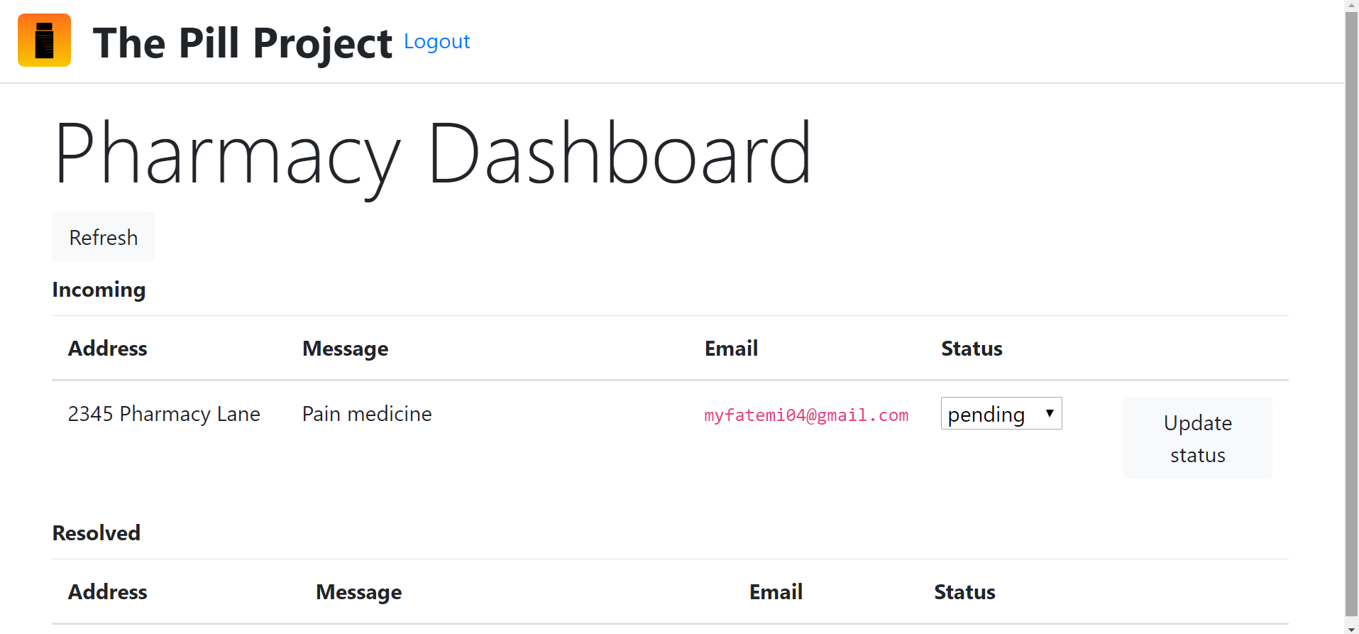Image resolution: width=1359 pixels, height=634 pixels.
Task: Click the orange pill bottle logo
Action: tap(44, 40)
